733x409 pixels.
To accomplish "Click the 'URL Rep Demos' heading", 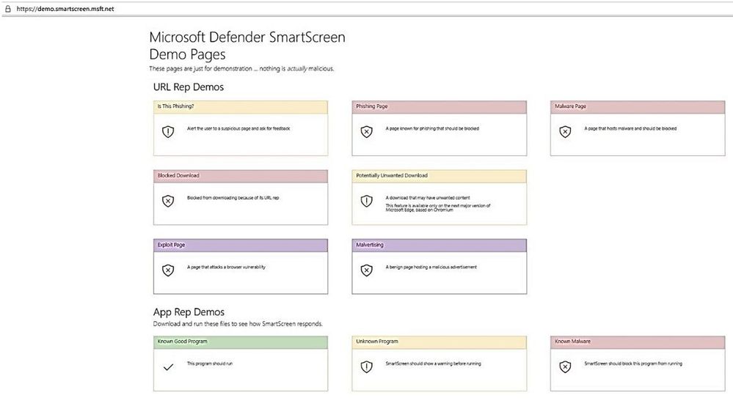I will click(x=189, y=87).
